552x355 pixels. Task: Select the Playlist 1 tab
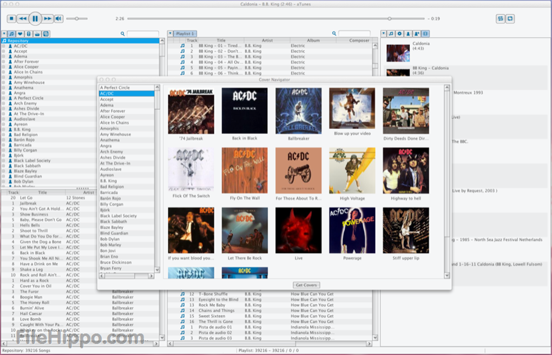tap(185, 34)
